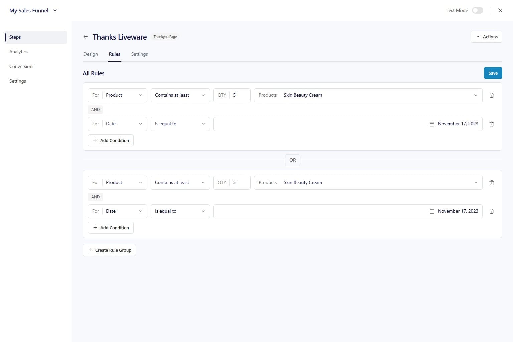Toggle Test Mode switch

click(478, 10)
